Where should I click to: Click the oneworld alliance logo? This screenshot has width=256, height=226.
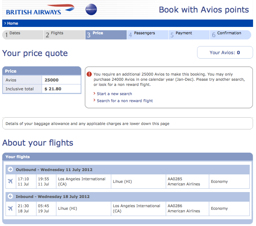point(91,10)
